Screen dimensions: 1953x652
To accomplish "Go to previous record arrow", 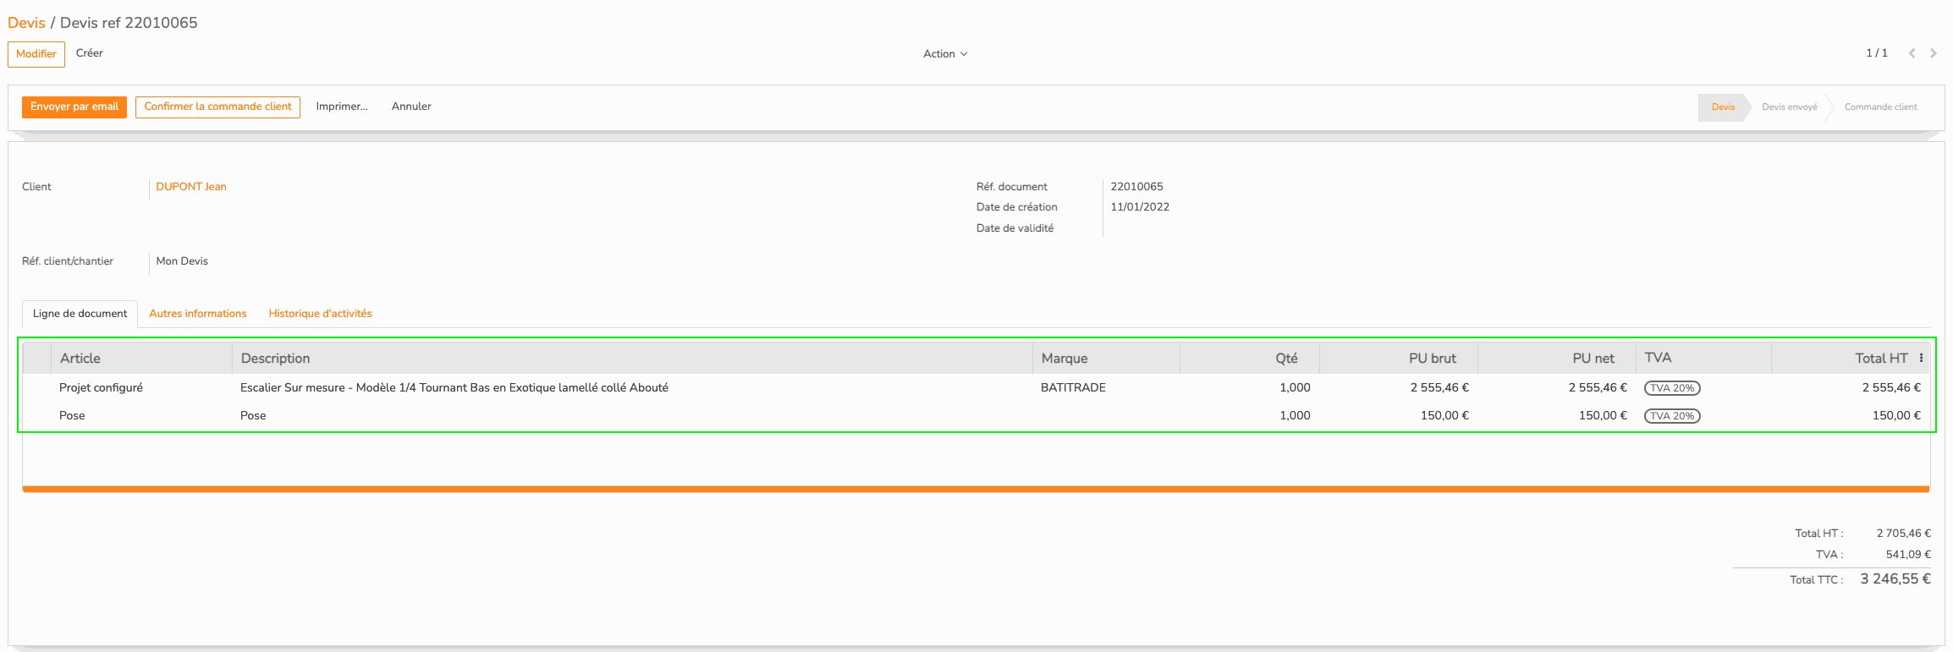I will tap(1912, 53).
